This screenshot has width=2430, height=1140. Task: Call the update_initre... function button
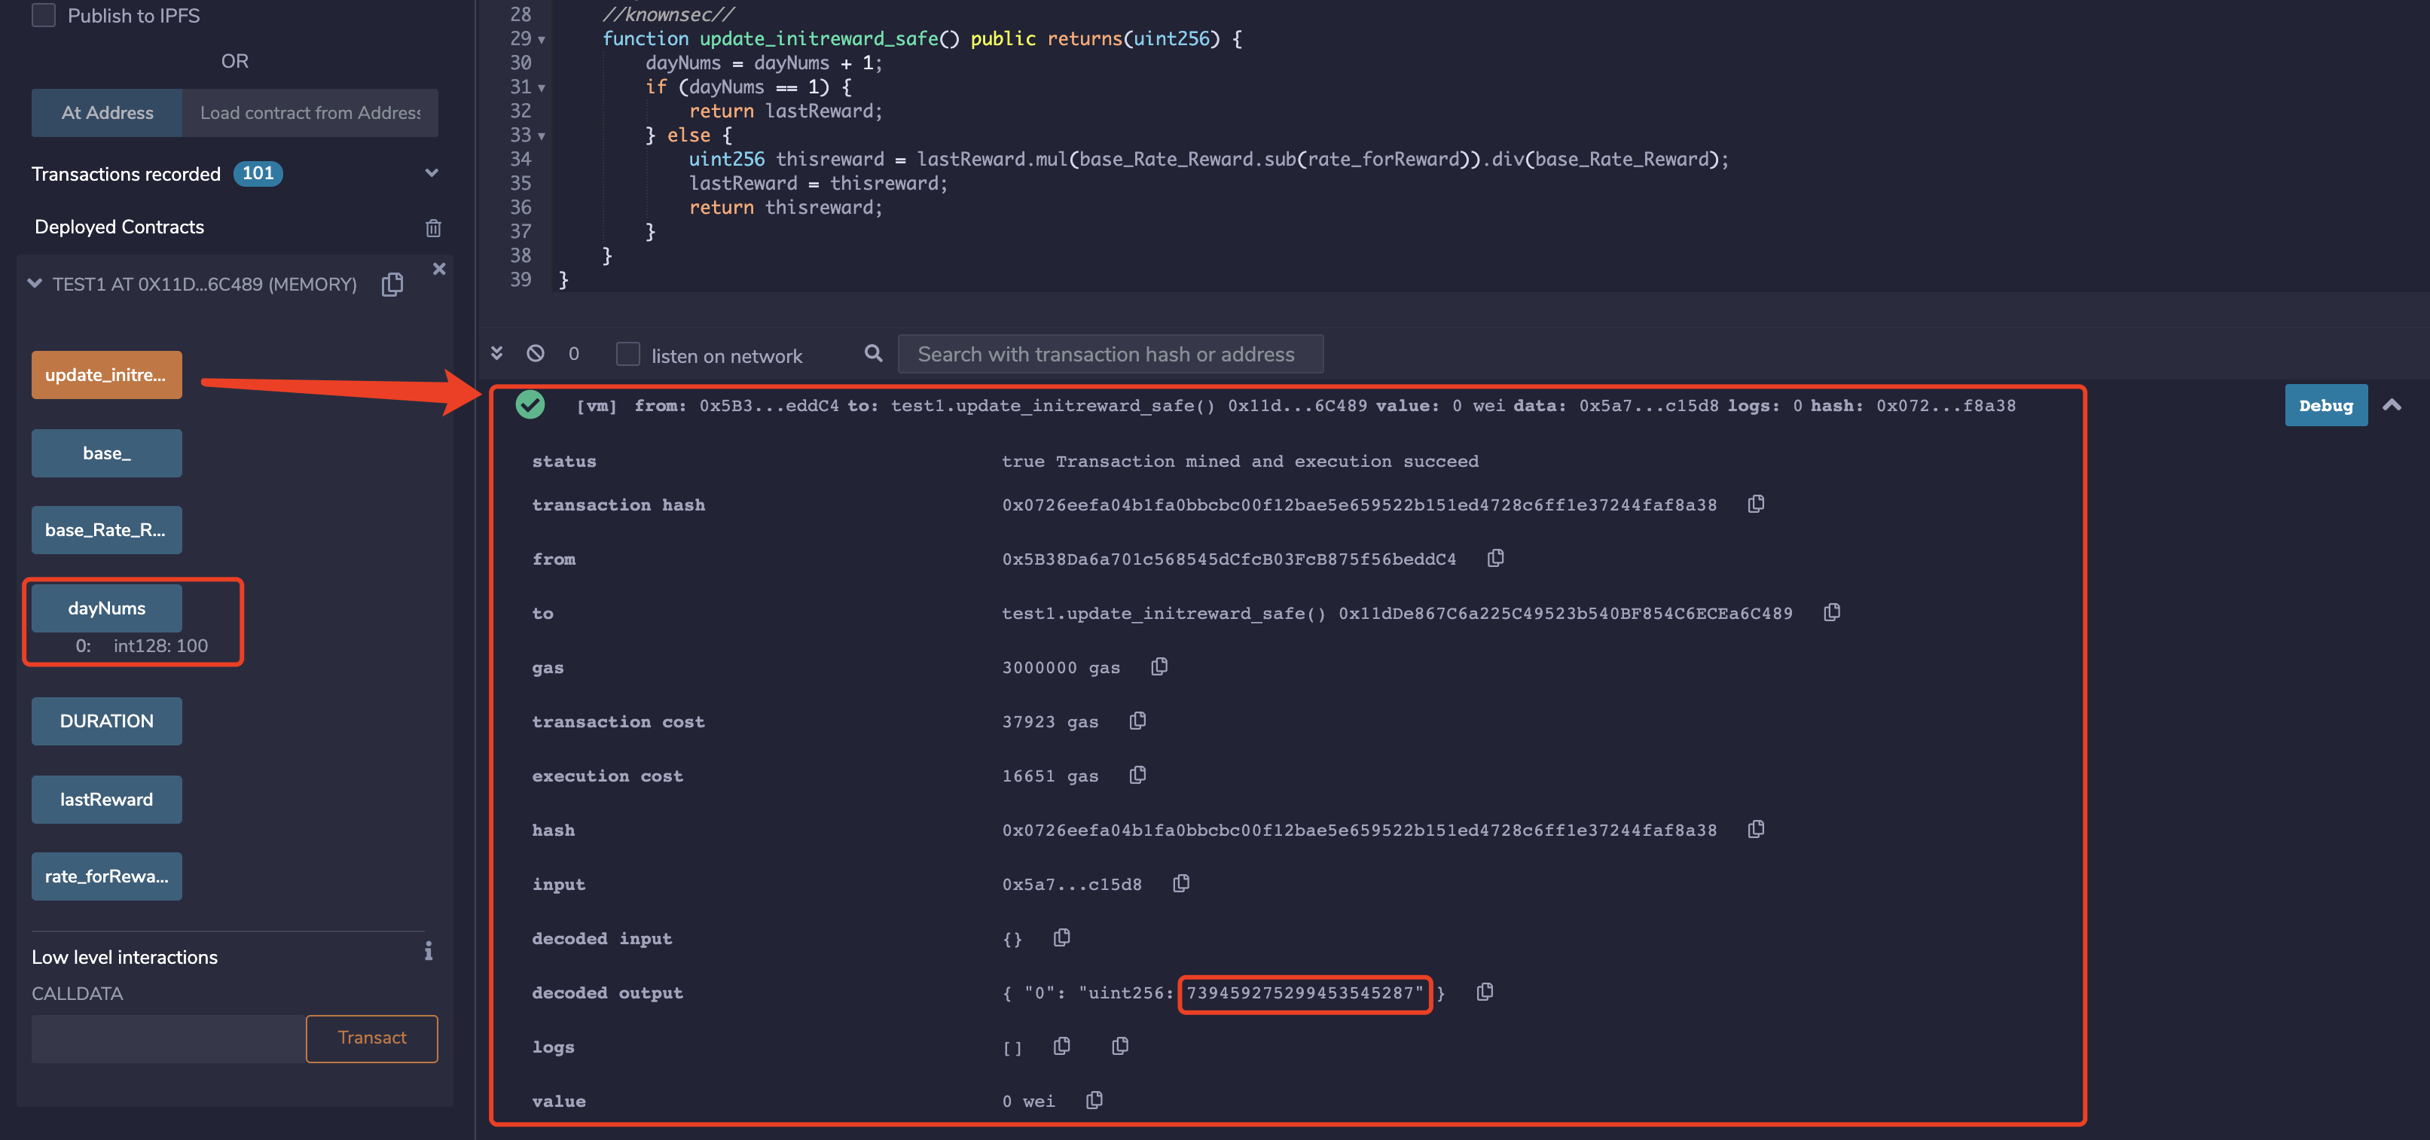point(105,374)
